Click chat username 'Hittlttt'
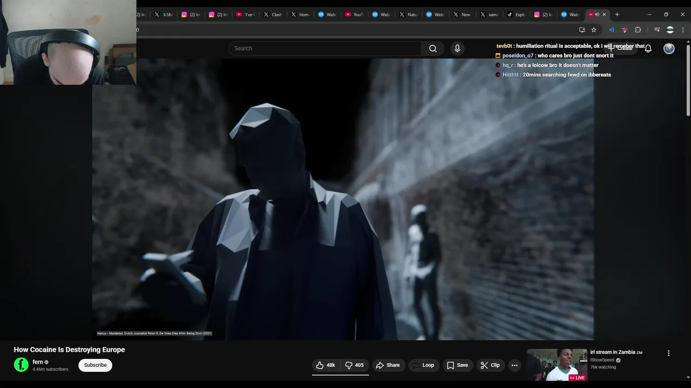 coord(510,75)
